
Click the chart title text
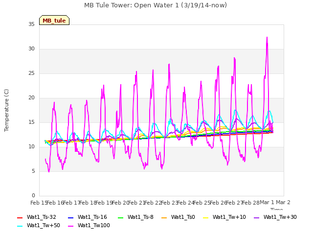coord(156,5)
